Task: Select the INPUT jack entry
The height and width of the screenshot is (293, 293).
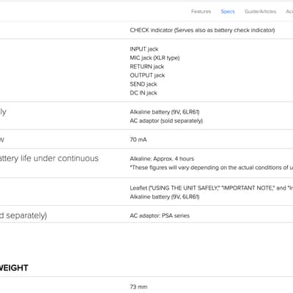Action: 144,49
